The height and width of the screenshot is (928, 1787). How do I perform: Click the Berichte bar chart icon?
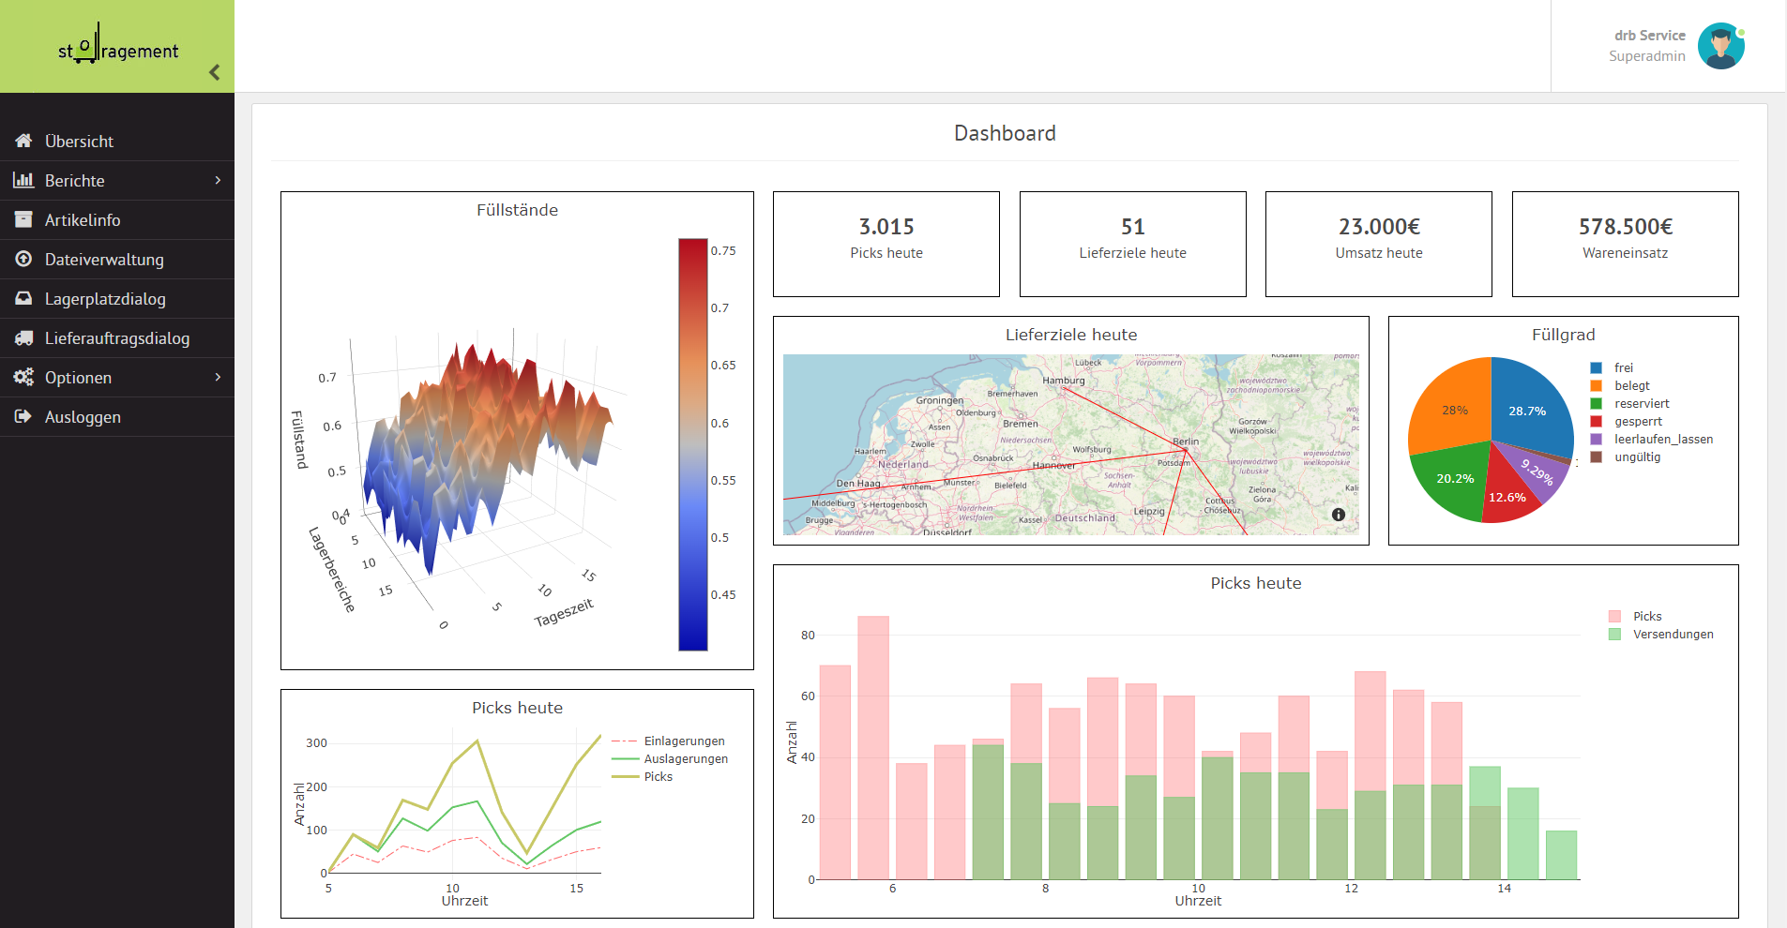pos(23,180)
